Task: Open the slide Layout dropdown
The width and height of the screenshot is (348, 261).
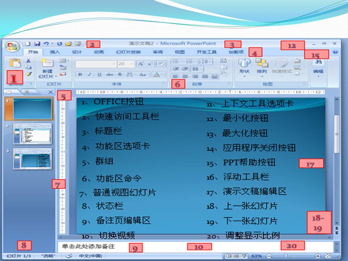Action: point(64,61)
